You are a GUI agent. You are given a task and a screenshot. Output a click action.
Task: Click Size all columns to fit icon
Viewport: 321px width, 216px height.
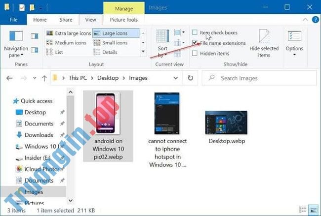coord(177,54)
